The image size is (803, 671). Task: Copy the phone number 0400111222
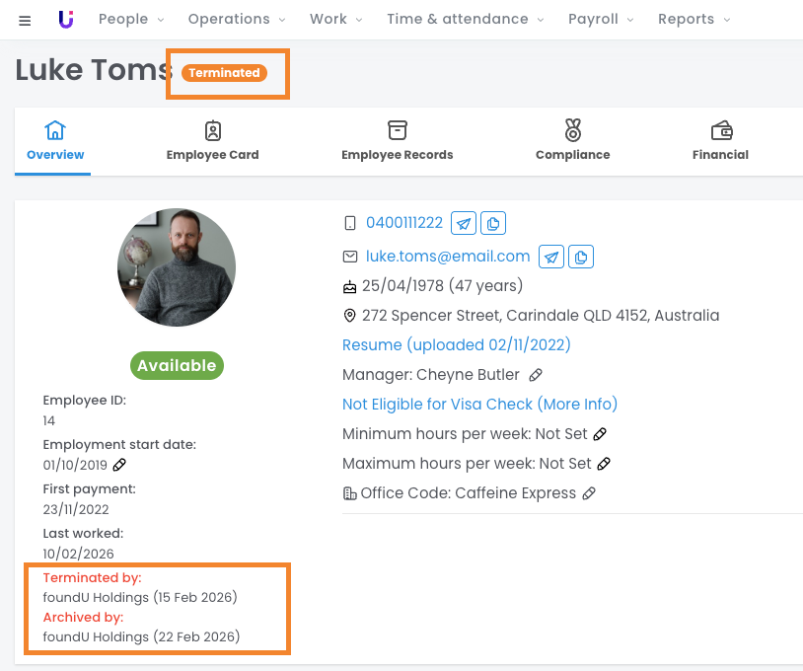[x=493, y=223]
